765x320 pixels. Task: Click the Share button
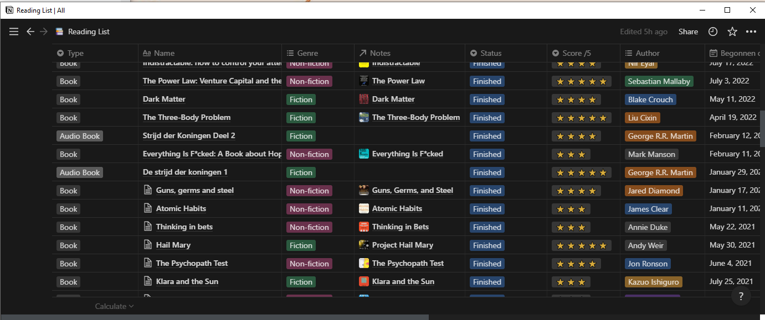688,32
